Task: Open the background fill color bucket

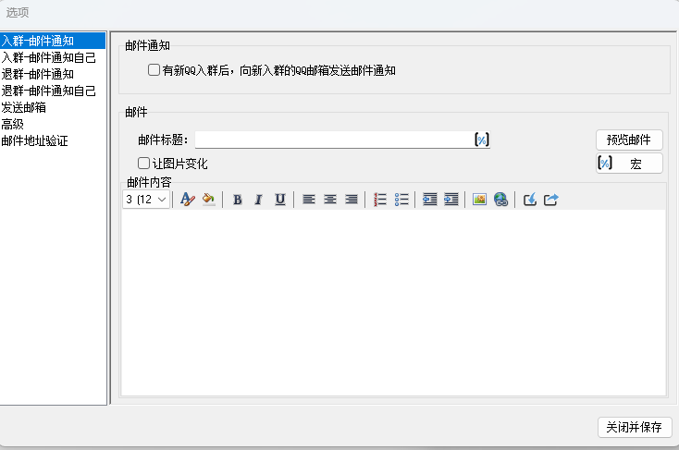Action: click(209, 200)
